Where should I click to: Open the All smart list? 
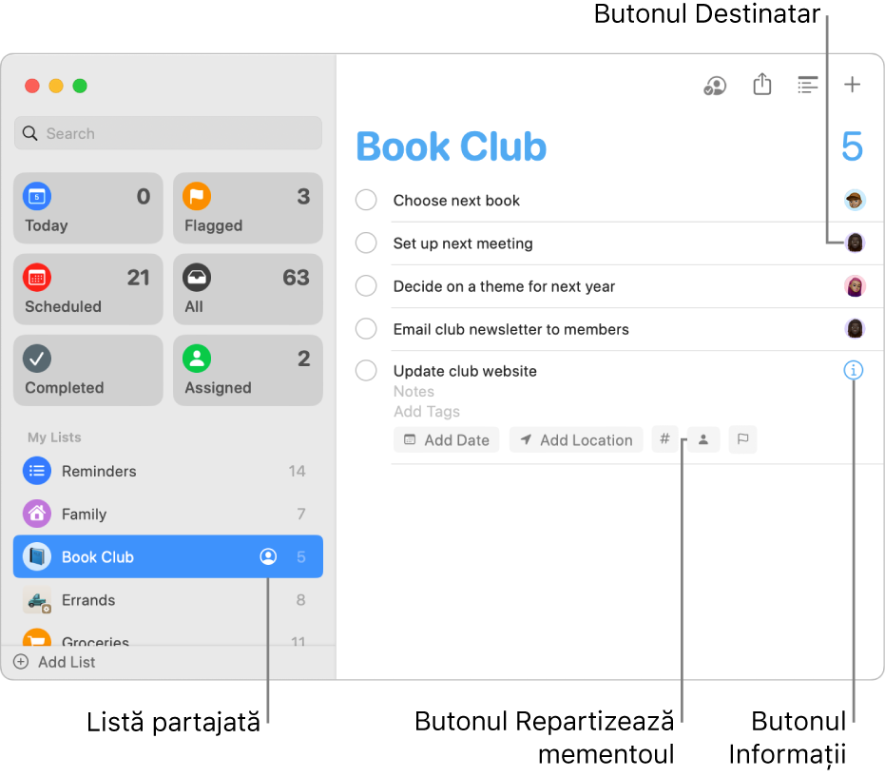point(248,289)
